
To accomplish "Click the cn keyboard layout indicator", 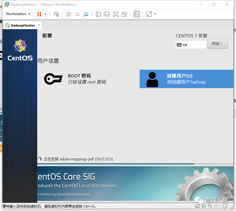I will [191, 45].
